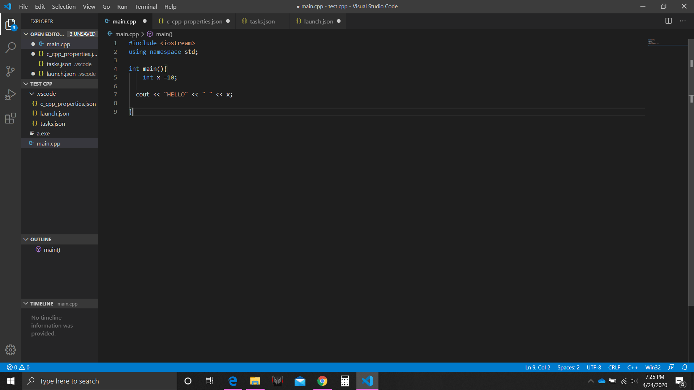Screen dimensions: 694x390
Task: Open the File menu
Action: 23,6
